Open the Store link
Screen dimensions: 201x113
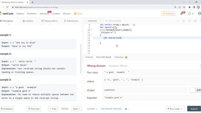[78, 13]
